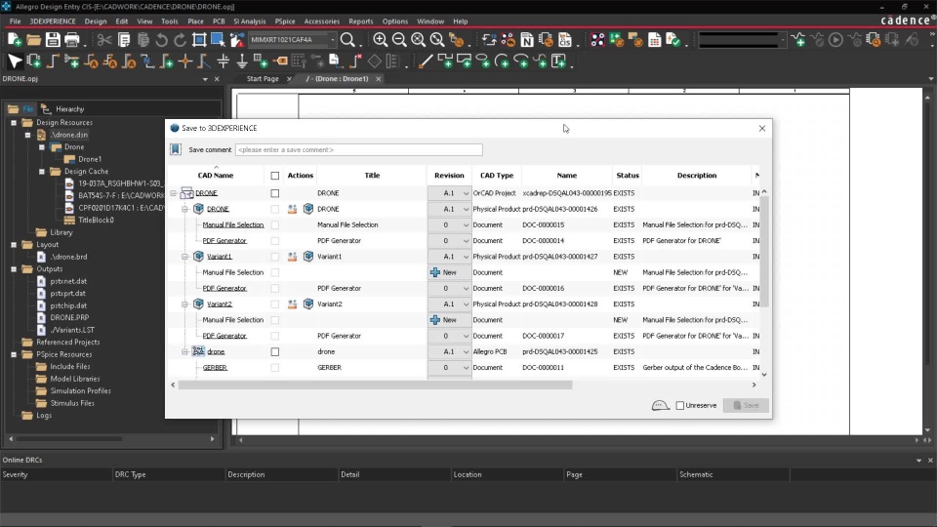Click the Variant1 CAD name link
Viewport: 937px width, 527px height.
(x=220, y=257)
